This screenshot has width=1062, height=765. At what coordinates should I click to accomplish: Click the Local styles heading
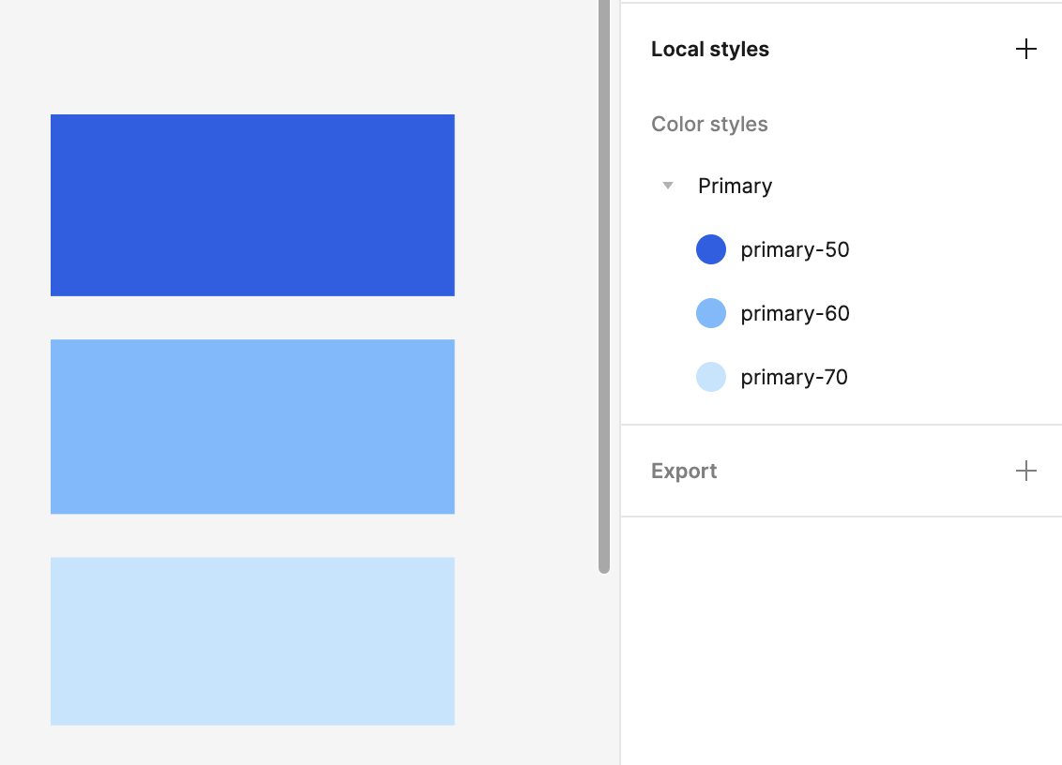coord(710,50)
